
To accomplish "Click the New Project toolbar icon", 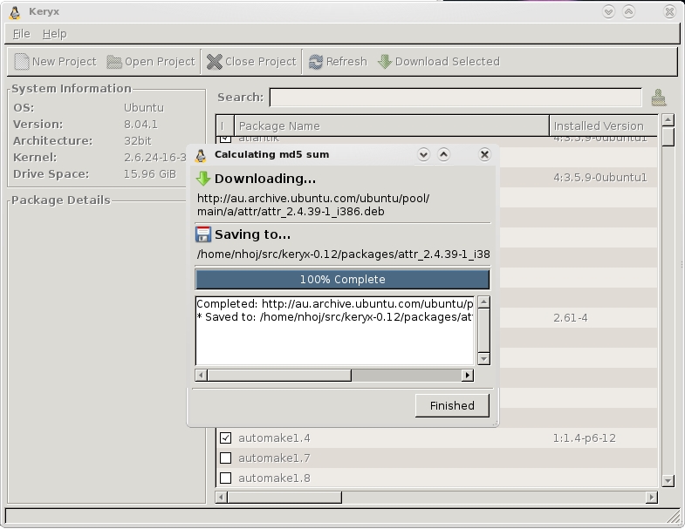I will pos(22,62).
